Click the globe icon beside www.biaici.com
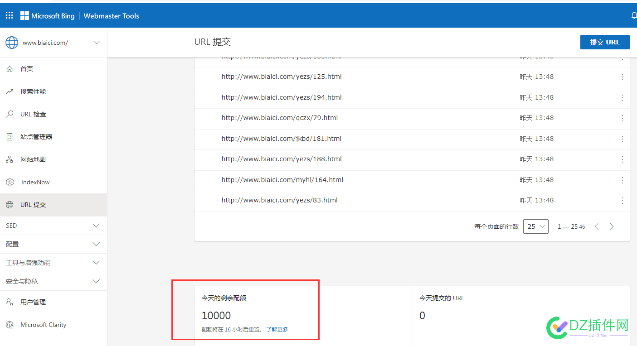This screenshot has width=637, height=346. click(x=12, y=43)
